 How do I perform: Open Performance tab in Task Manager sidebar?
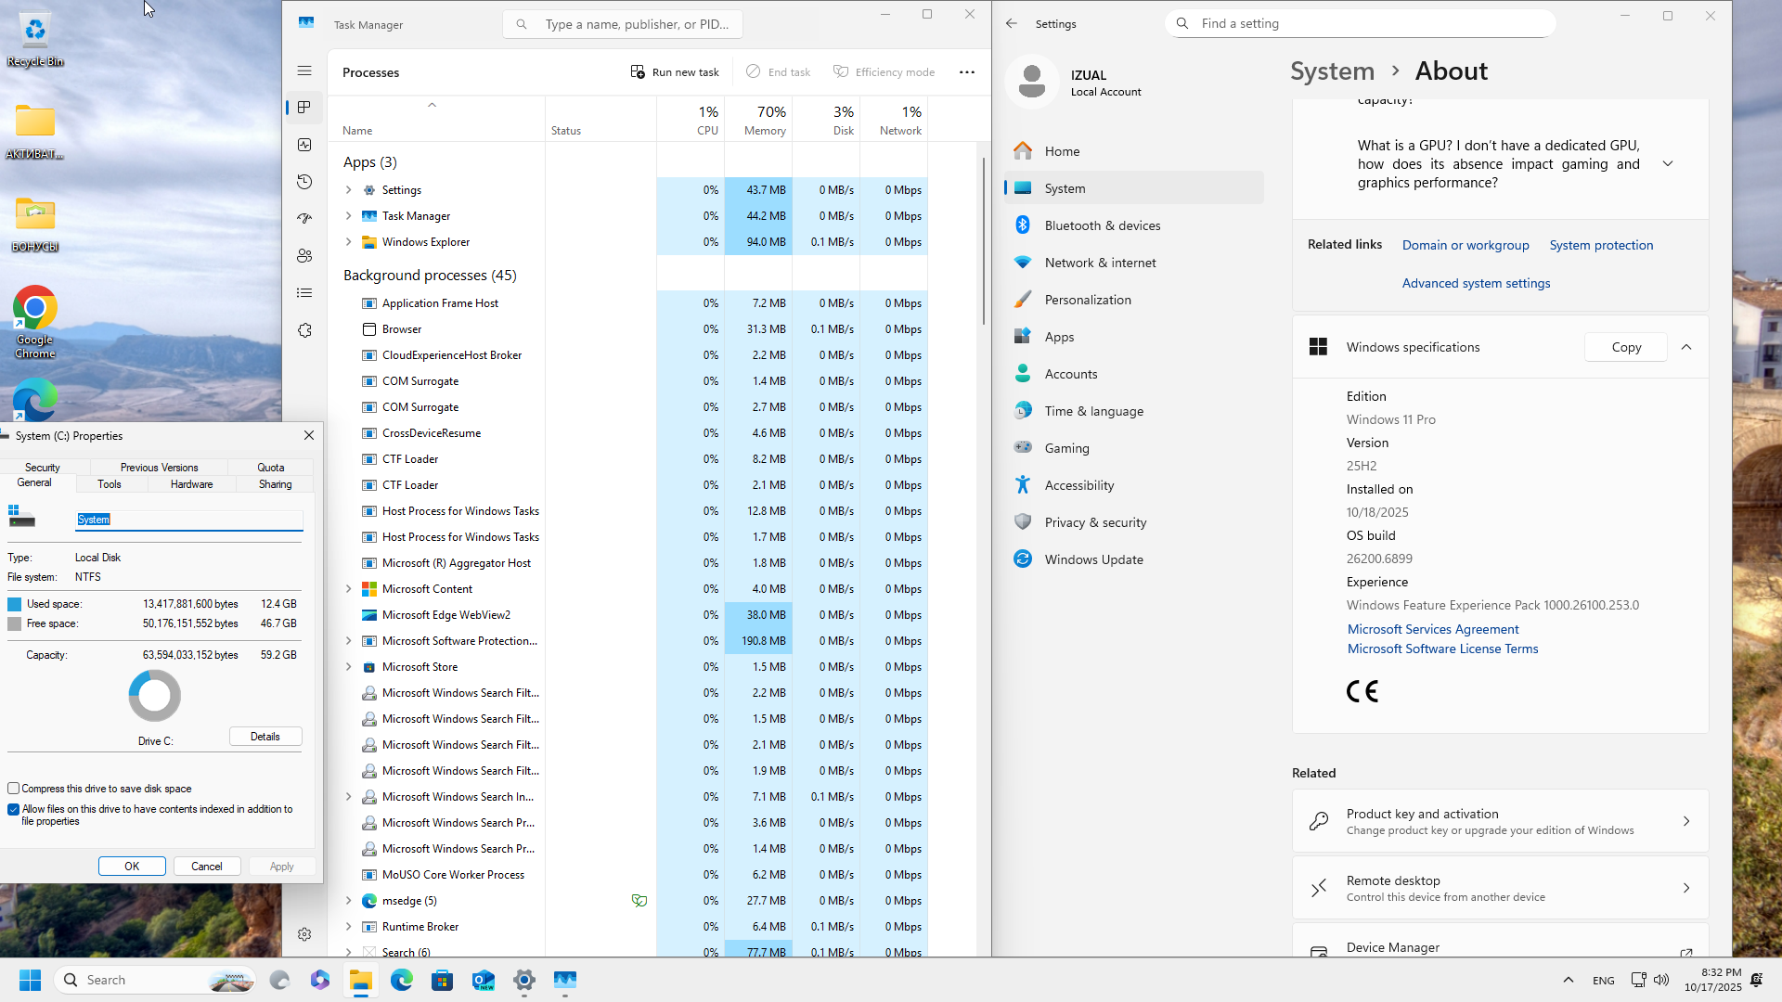[x=304, y=145]
